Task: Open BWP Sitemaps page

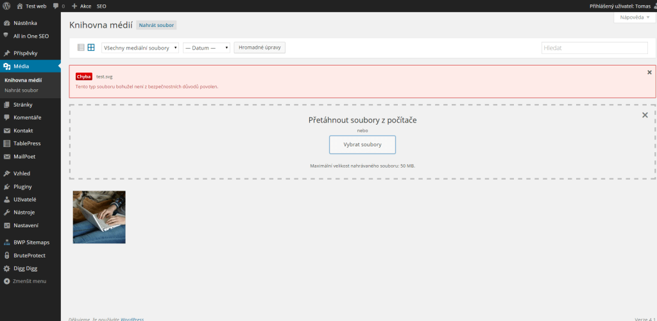Action: pyautogui.click(x=31, y=242)
